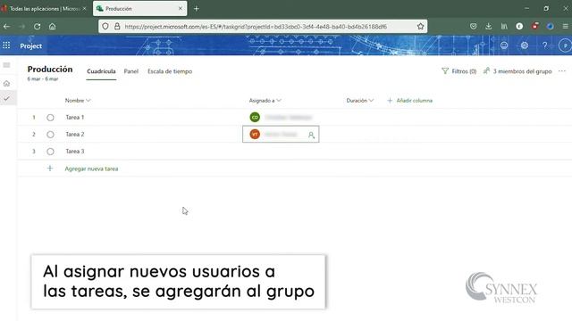Screen dimensions: 572x321
Task: Select the Tarea 3 name cell
Action: point(75,151)
